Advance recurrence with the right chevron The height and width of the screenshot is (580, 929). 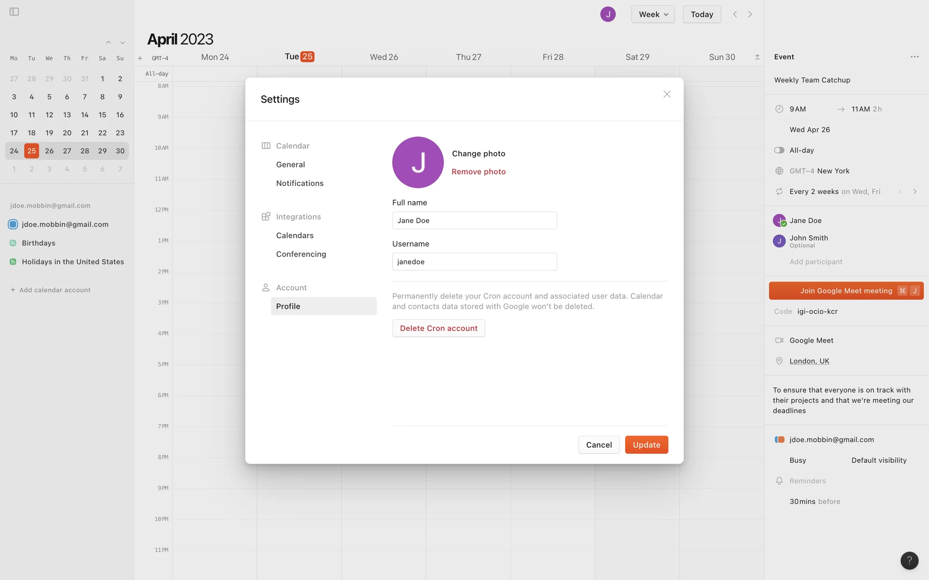pyautogui.click(x=915, y=191)
